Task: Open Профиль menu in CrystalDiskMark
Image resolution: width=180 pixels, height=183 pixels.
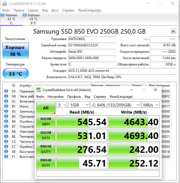Action: click(x=74, y=97)
